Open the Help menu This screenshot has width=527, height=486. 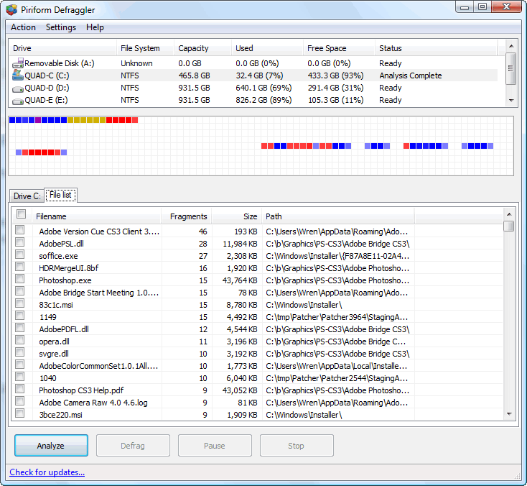95,27
